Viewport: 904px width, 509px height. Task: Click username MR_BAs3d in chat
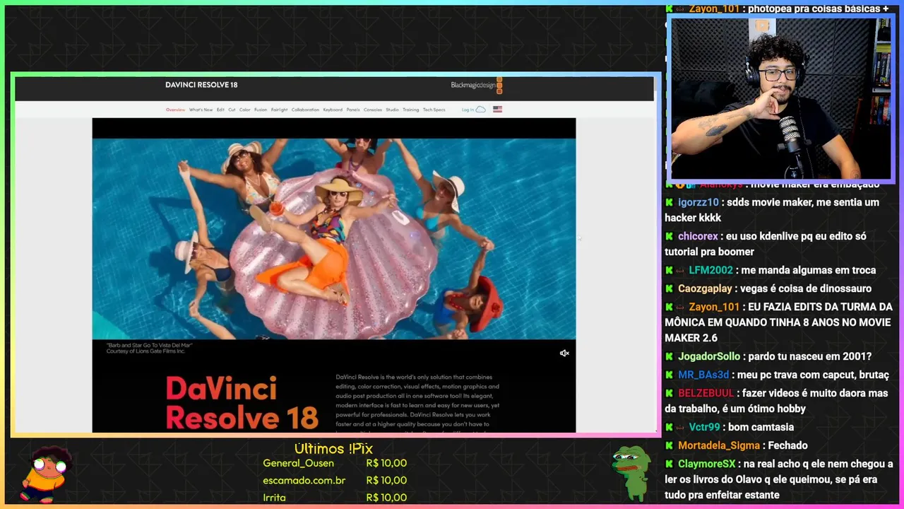point(703,375)
